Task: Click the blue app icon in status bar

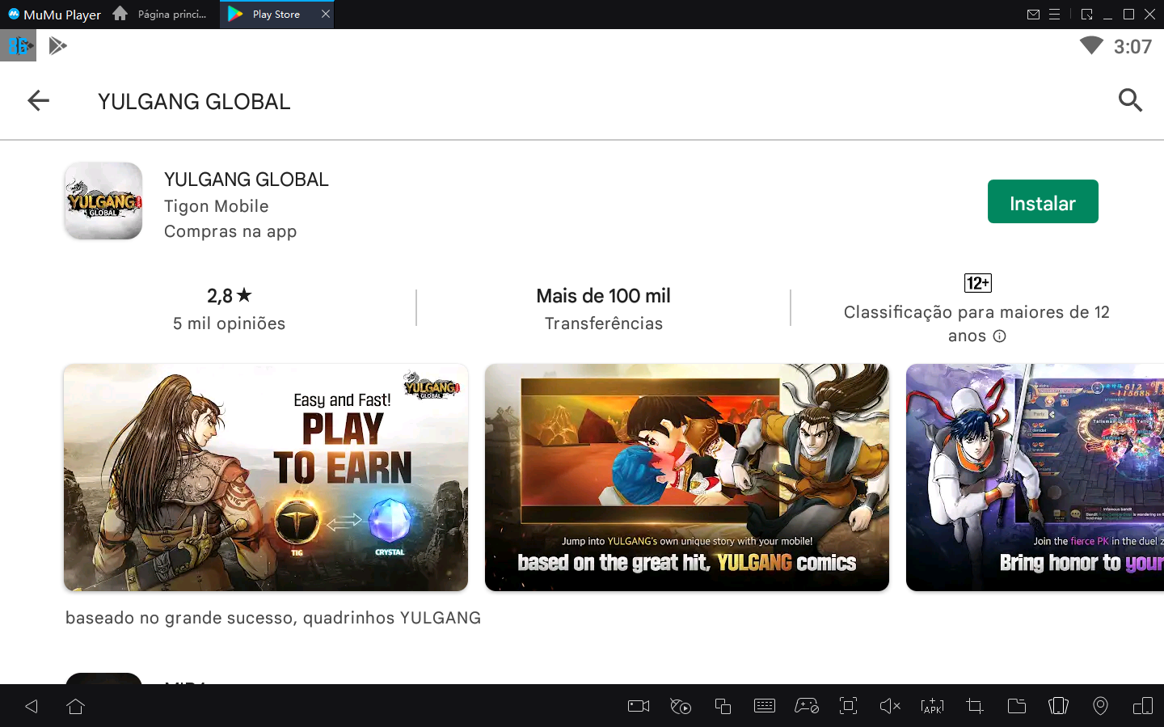Action: point(18,46)
